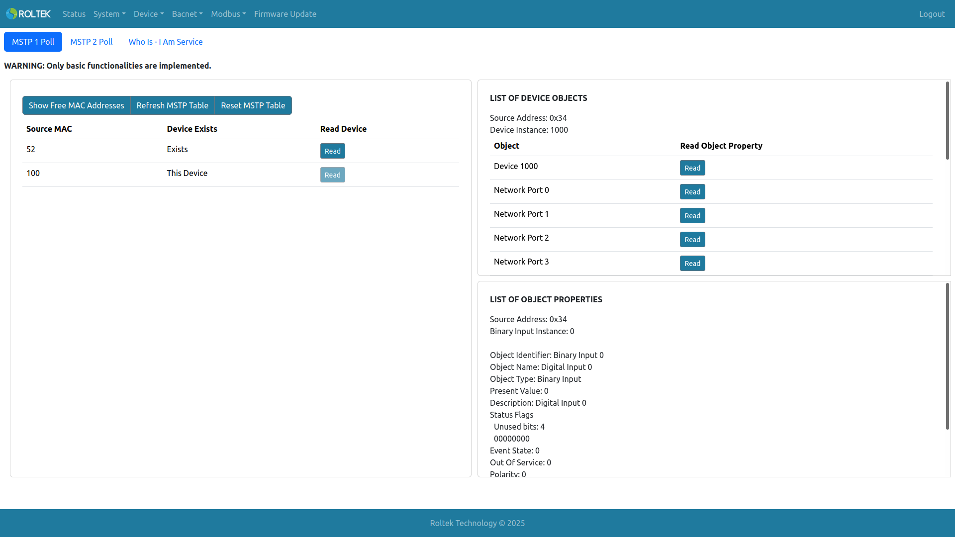Click the LIST OF OBJECT PROPERTIES heading

546,299
